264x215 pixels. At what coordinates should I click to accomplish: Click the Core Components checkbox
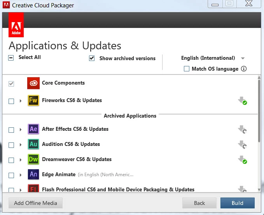pyautogui.click(x=11, y=83)
